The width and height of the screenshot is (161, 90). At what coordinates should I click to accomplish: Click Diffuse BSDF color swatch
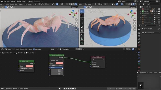click(x=29, y=66)
